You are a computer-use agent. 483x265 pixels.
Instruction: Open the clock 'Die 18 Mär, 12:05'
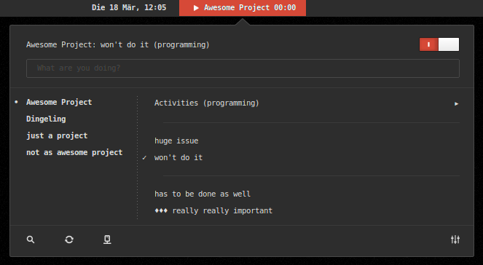click(129, 8)
